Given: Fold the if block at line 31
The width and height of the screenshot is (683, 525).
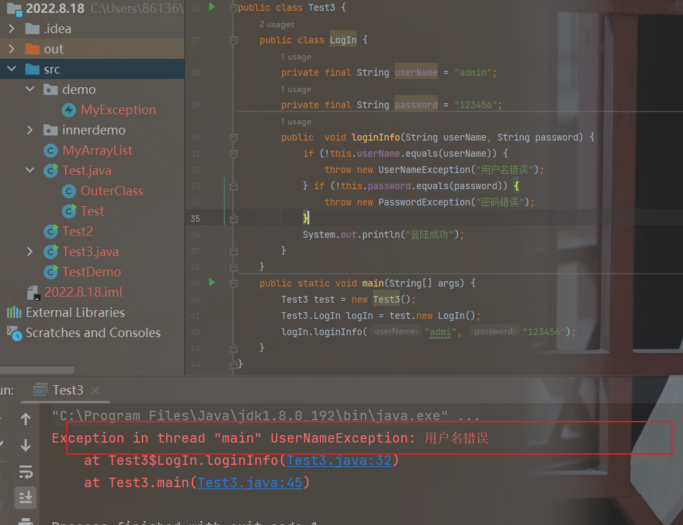Looking at the screenshot, I should 234,154.
